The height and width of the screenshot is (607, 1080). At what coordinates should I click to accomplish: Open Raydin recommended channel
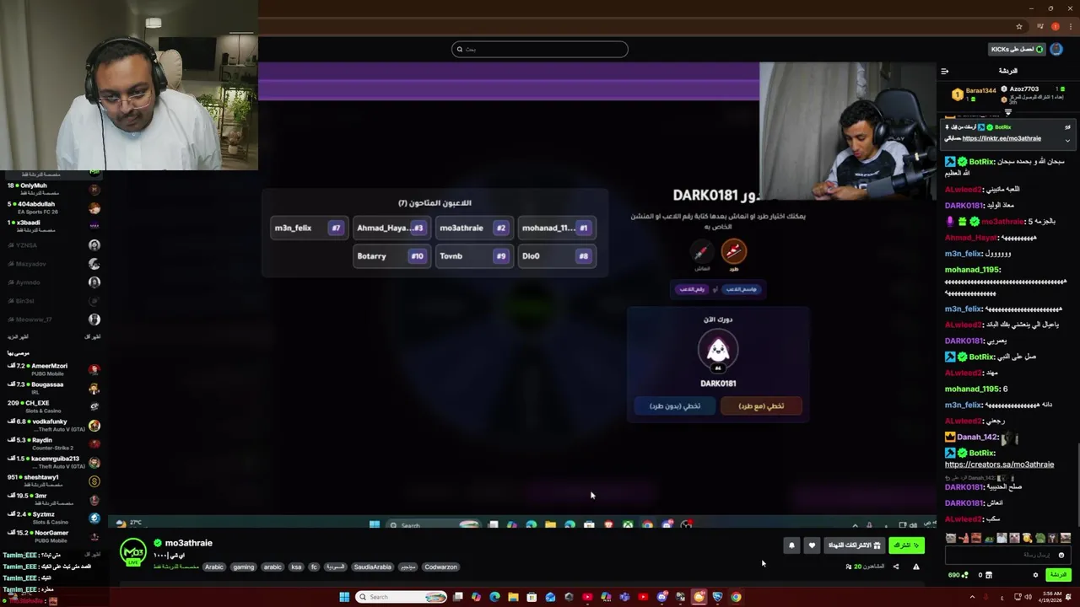(x=52, y=443)
